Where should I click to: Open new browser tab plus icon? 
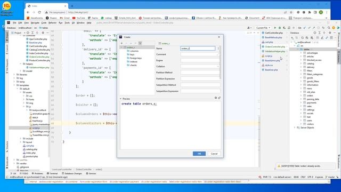72,6
